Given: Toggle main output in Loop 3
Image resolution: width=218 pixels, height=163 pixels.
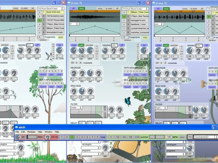Looking at the screenshot, I should pos(166,45).
